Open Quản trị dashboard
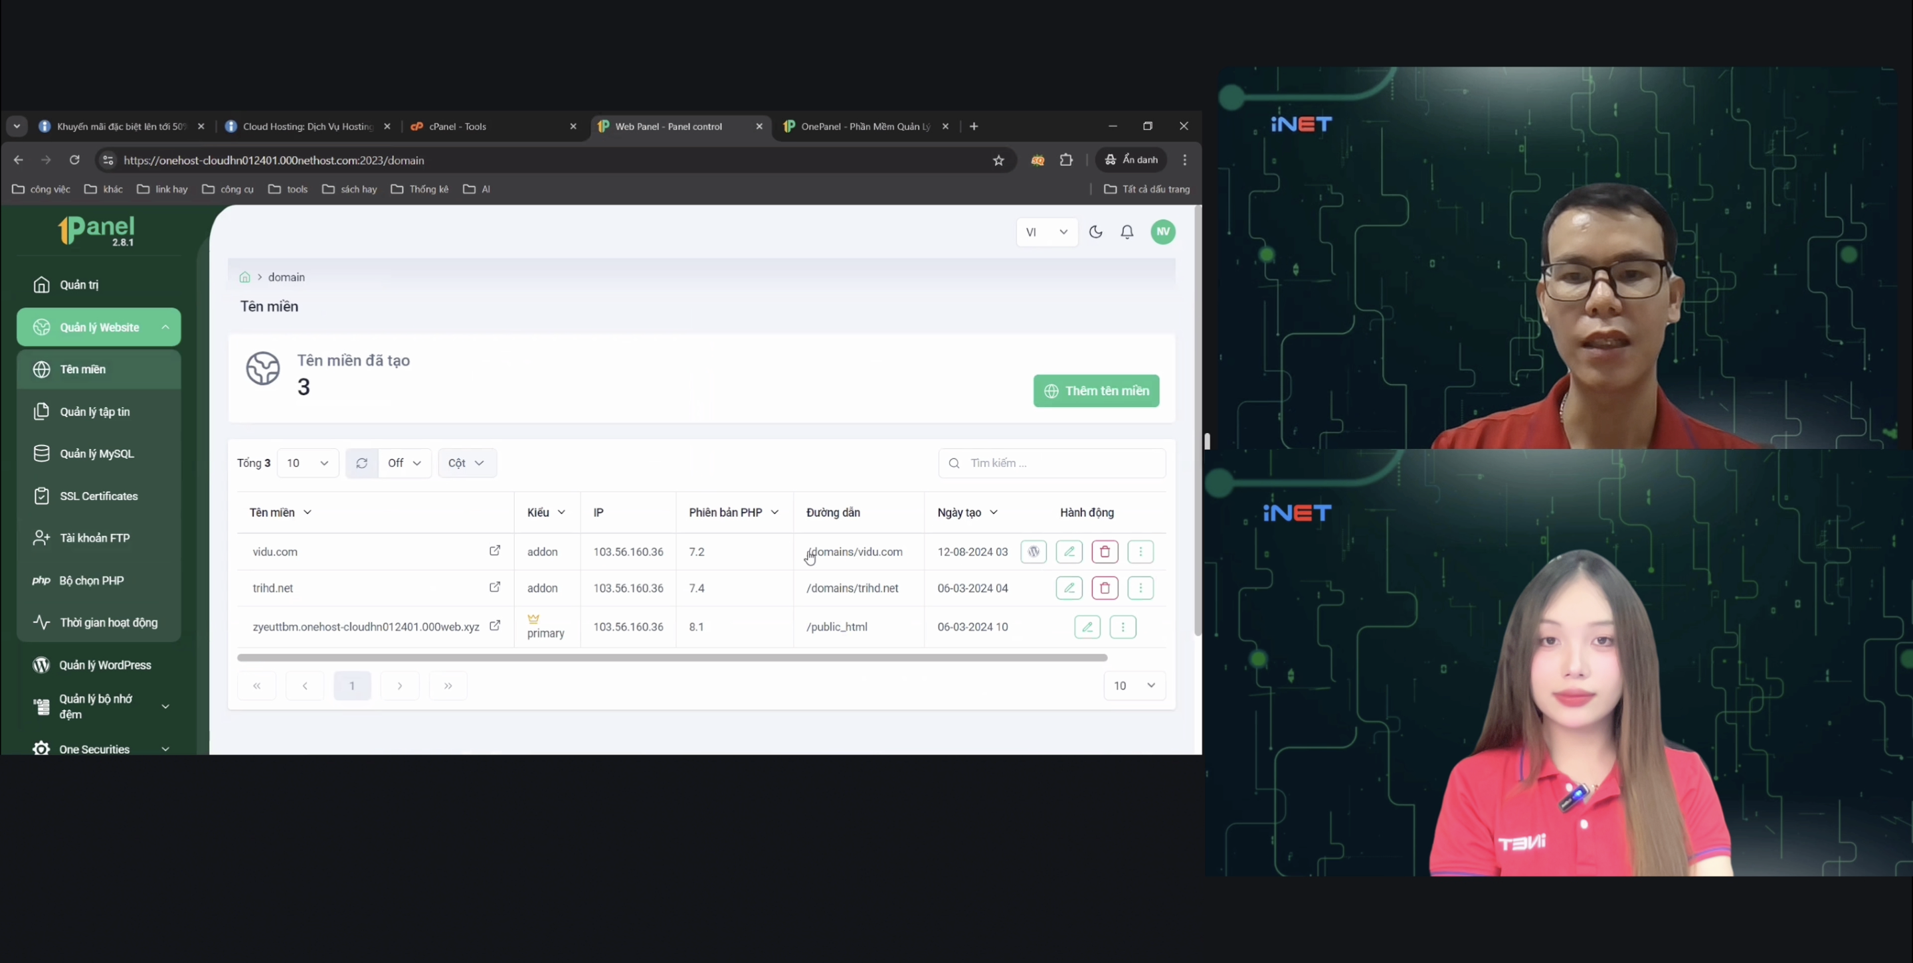This screenshot has width=1913, height=963. 99,285
